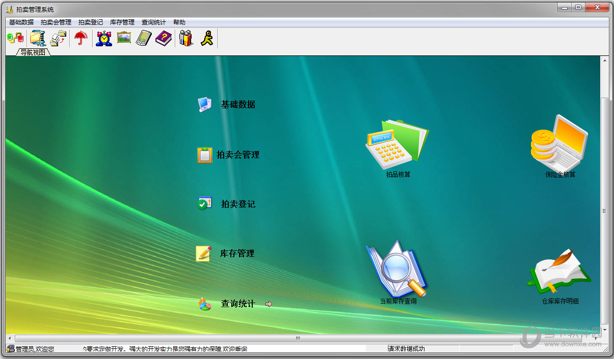Go to 库存管理 navigation section
The height and width of the screenshot is (359, 614).
(x=237, y=254)
